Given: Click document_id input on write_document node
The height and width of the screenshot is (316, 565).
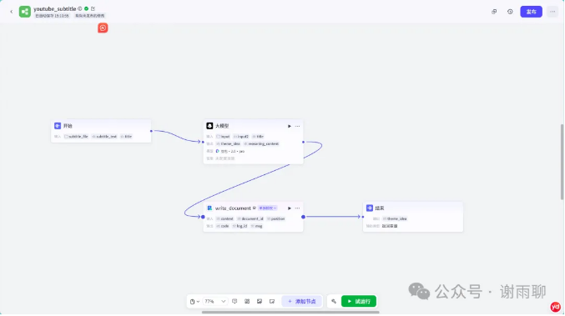Looking at the screenshot, I should point(250,218).
